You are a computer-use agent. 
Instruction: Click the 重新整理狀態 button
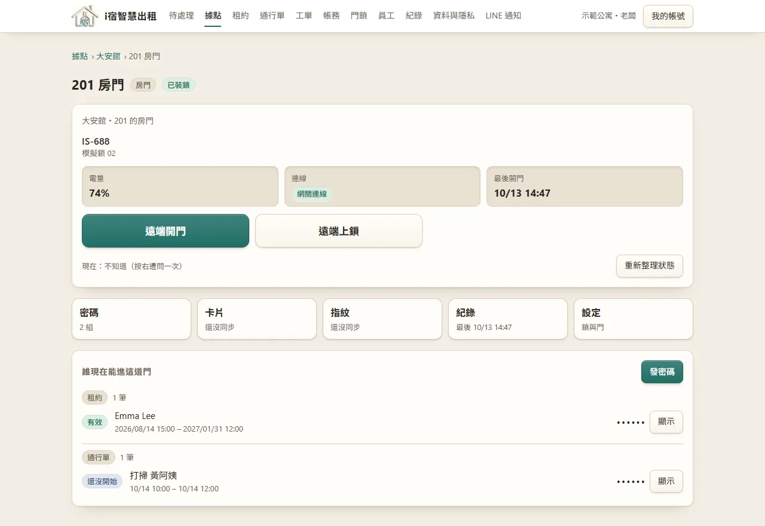pos(650,265)
